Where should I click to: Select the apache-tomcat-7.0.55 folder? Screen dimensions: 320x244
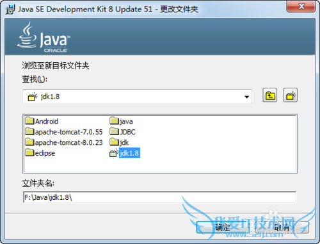(x=64, y=132)
